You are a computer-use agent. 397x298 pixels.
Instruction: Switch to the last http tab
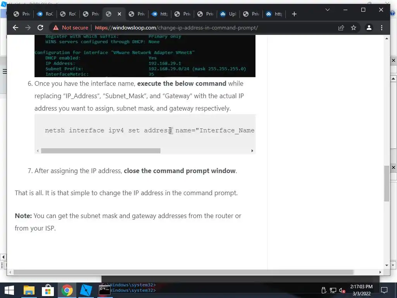tap(274, 14)
